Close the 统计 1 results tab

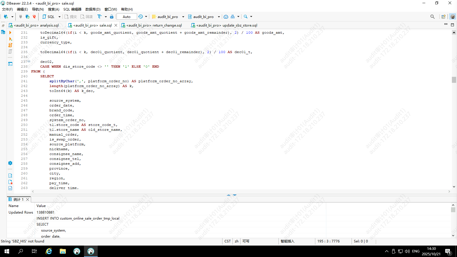click(28, 200)
